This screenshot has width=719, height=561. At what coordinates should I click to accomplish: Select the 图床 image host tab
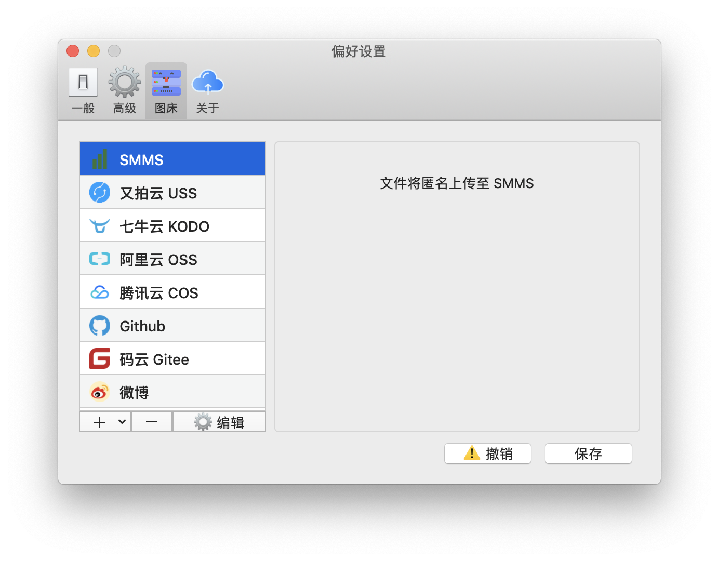[166, 91]
